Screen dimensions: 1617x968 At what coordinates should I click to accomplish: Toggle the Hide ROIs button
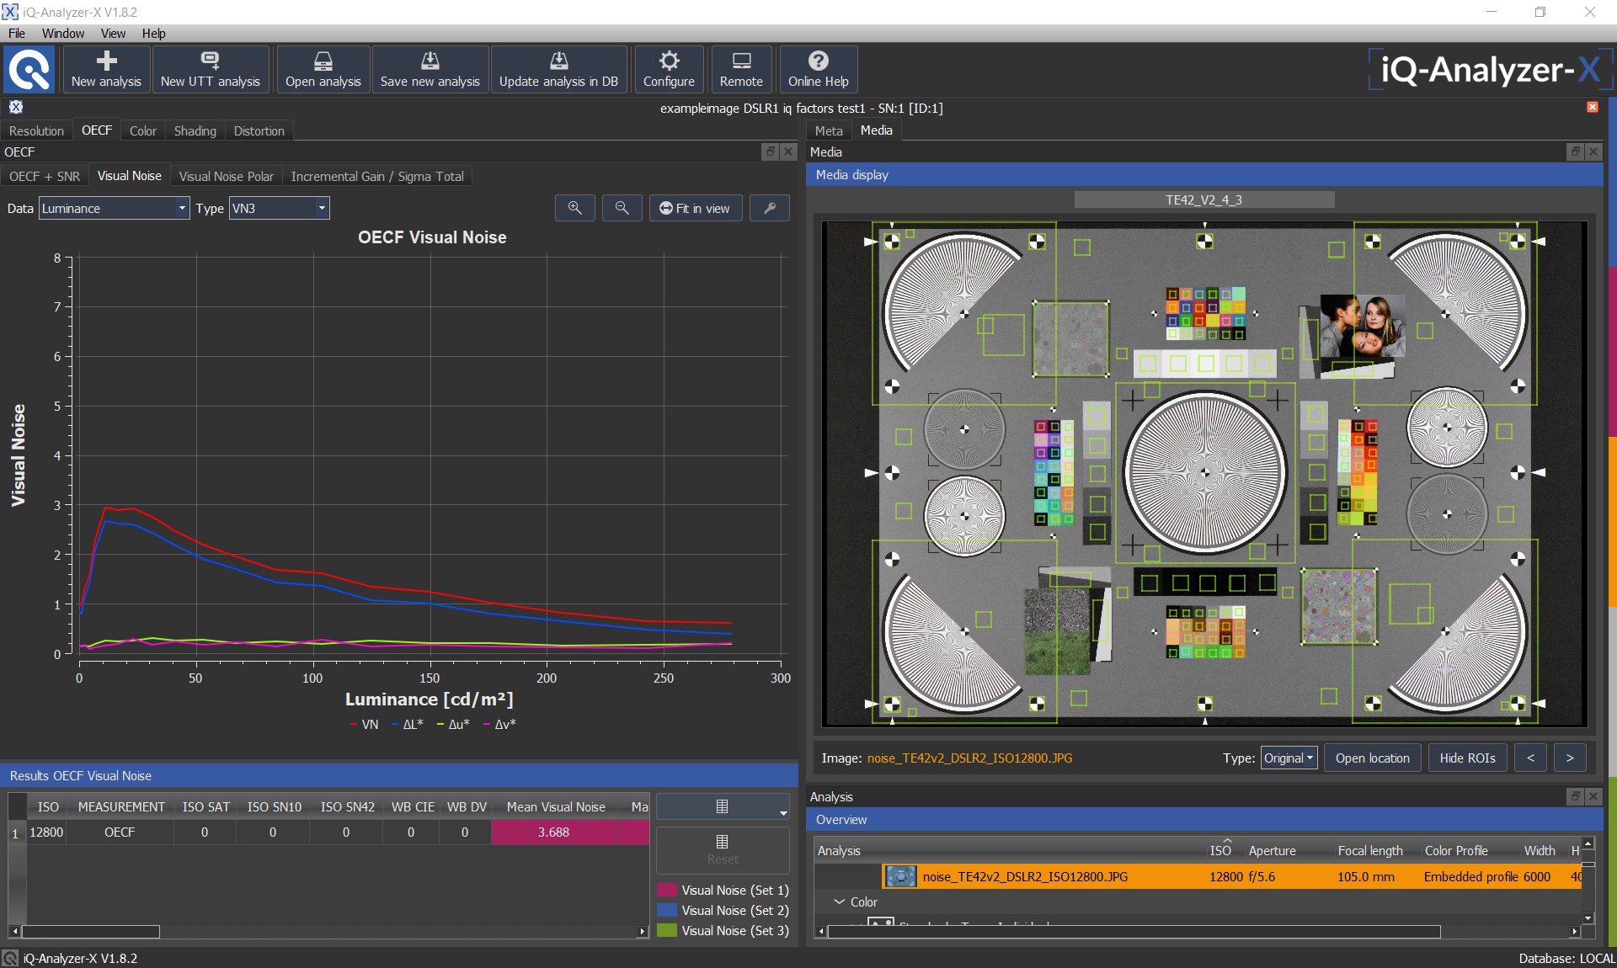click(1467, 758)
